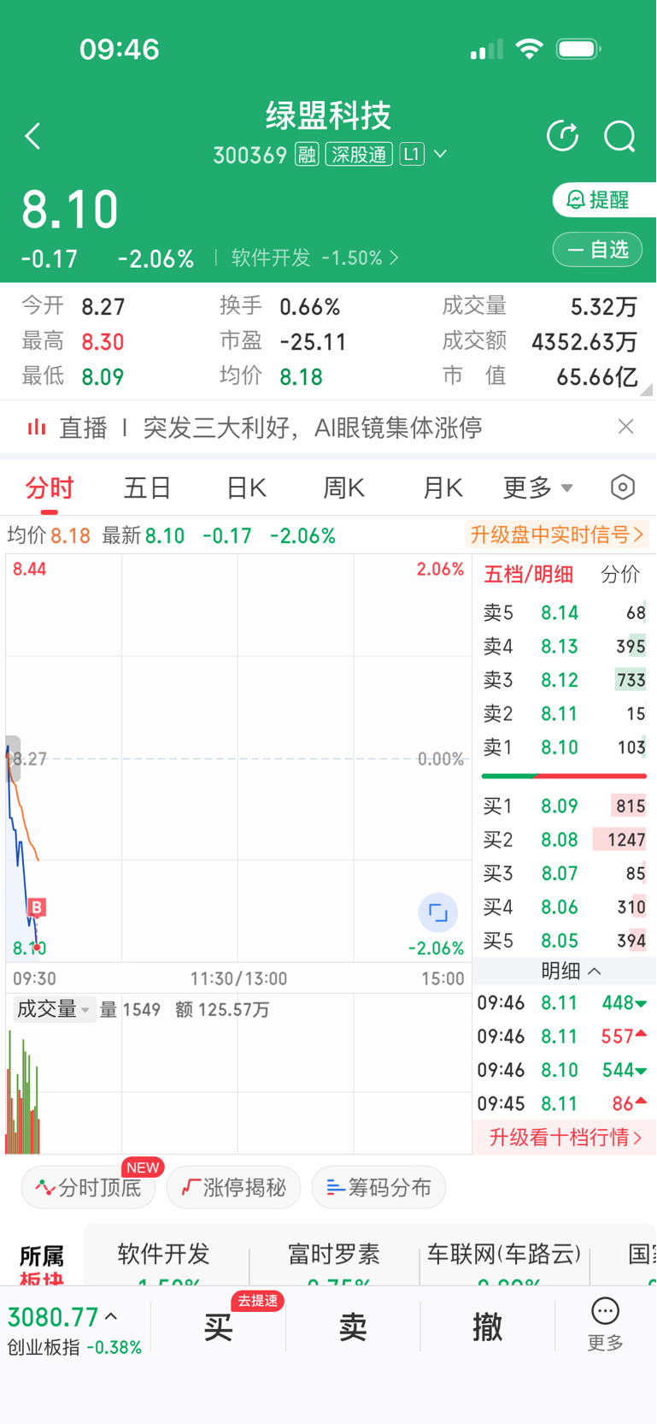Tap the 撤 cancel order button
657x1424 pixels.
(x=488, y=1328)
